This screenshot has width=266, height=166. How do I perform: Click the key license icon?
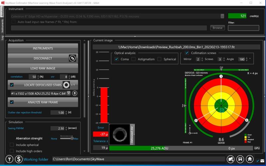pos(9,159)
